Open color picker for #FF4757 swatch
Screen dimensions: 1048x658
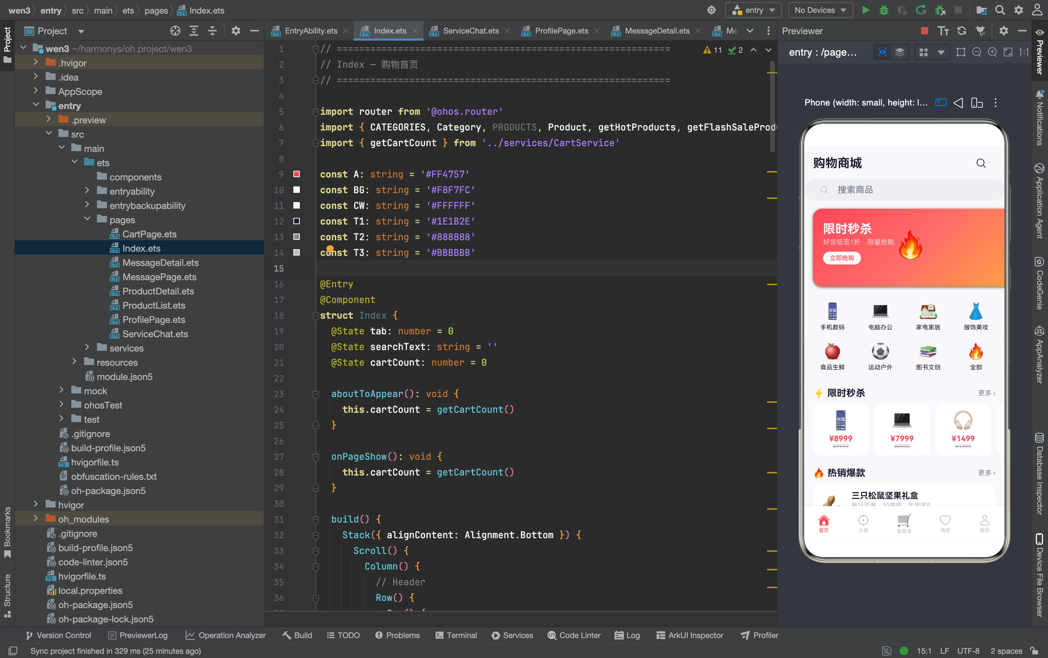point(296,174)
